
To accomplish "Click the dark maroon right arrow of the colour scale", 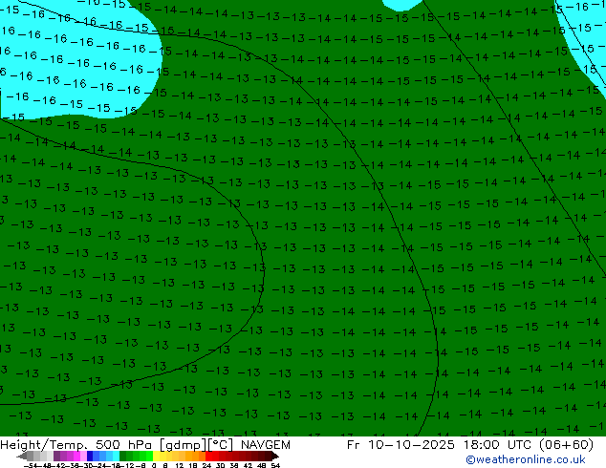I will pyautogui.click(x=274, y=456).
